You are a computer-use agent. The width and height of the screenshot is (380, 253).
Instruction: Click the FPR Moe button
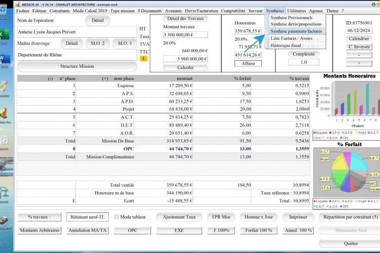pyautogui.click(x=221, y=217)
